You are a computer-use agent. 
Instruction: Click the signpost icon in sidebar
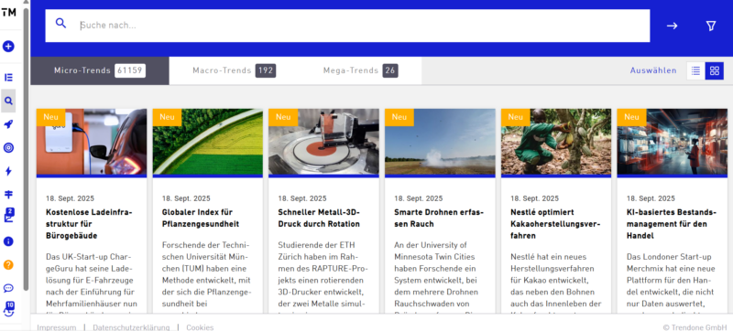click(8, 195)
